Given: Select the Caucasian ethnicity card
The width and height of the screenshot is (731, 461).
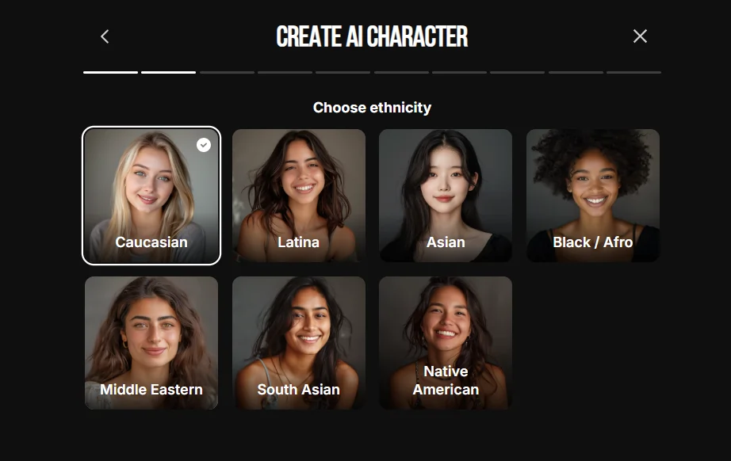Looking at the screenshot, I should [x=151, y=196].
